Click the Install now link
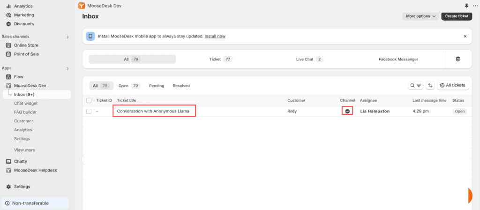 (215, 36)
